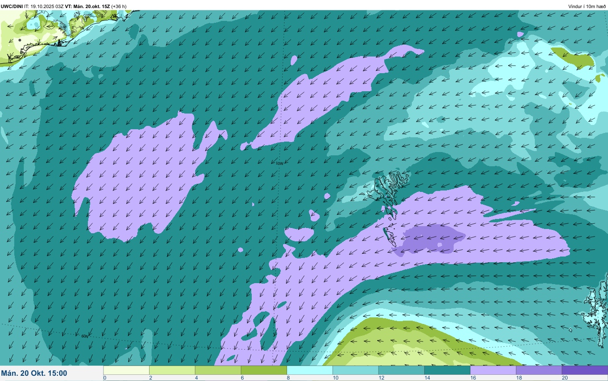Click the 18–20 medium purple legend swatch

[539, 370]
